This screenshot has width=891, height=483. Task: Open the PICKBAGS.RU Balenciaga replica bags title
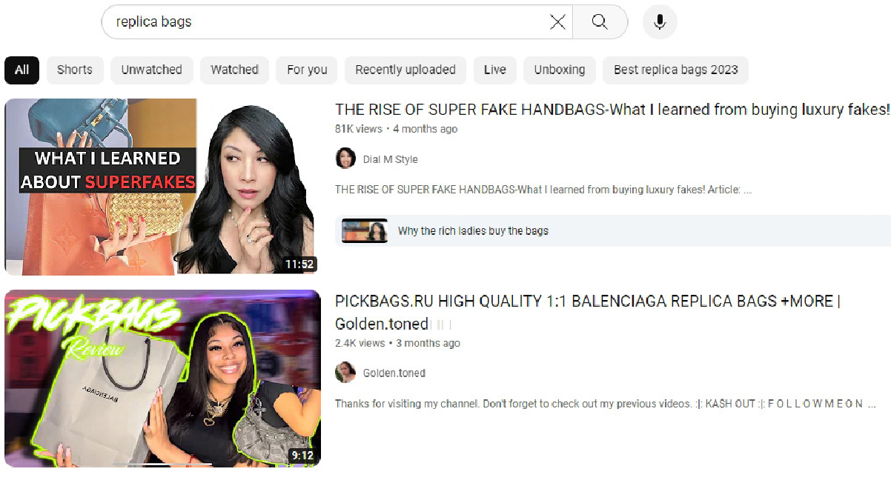(588, 313)
